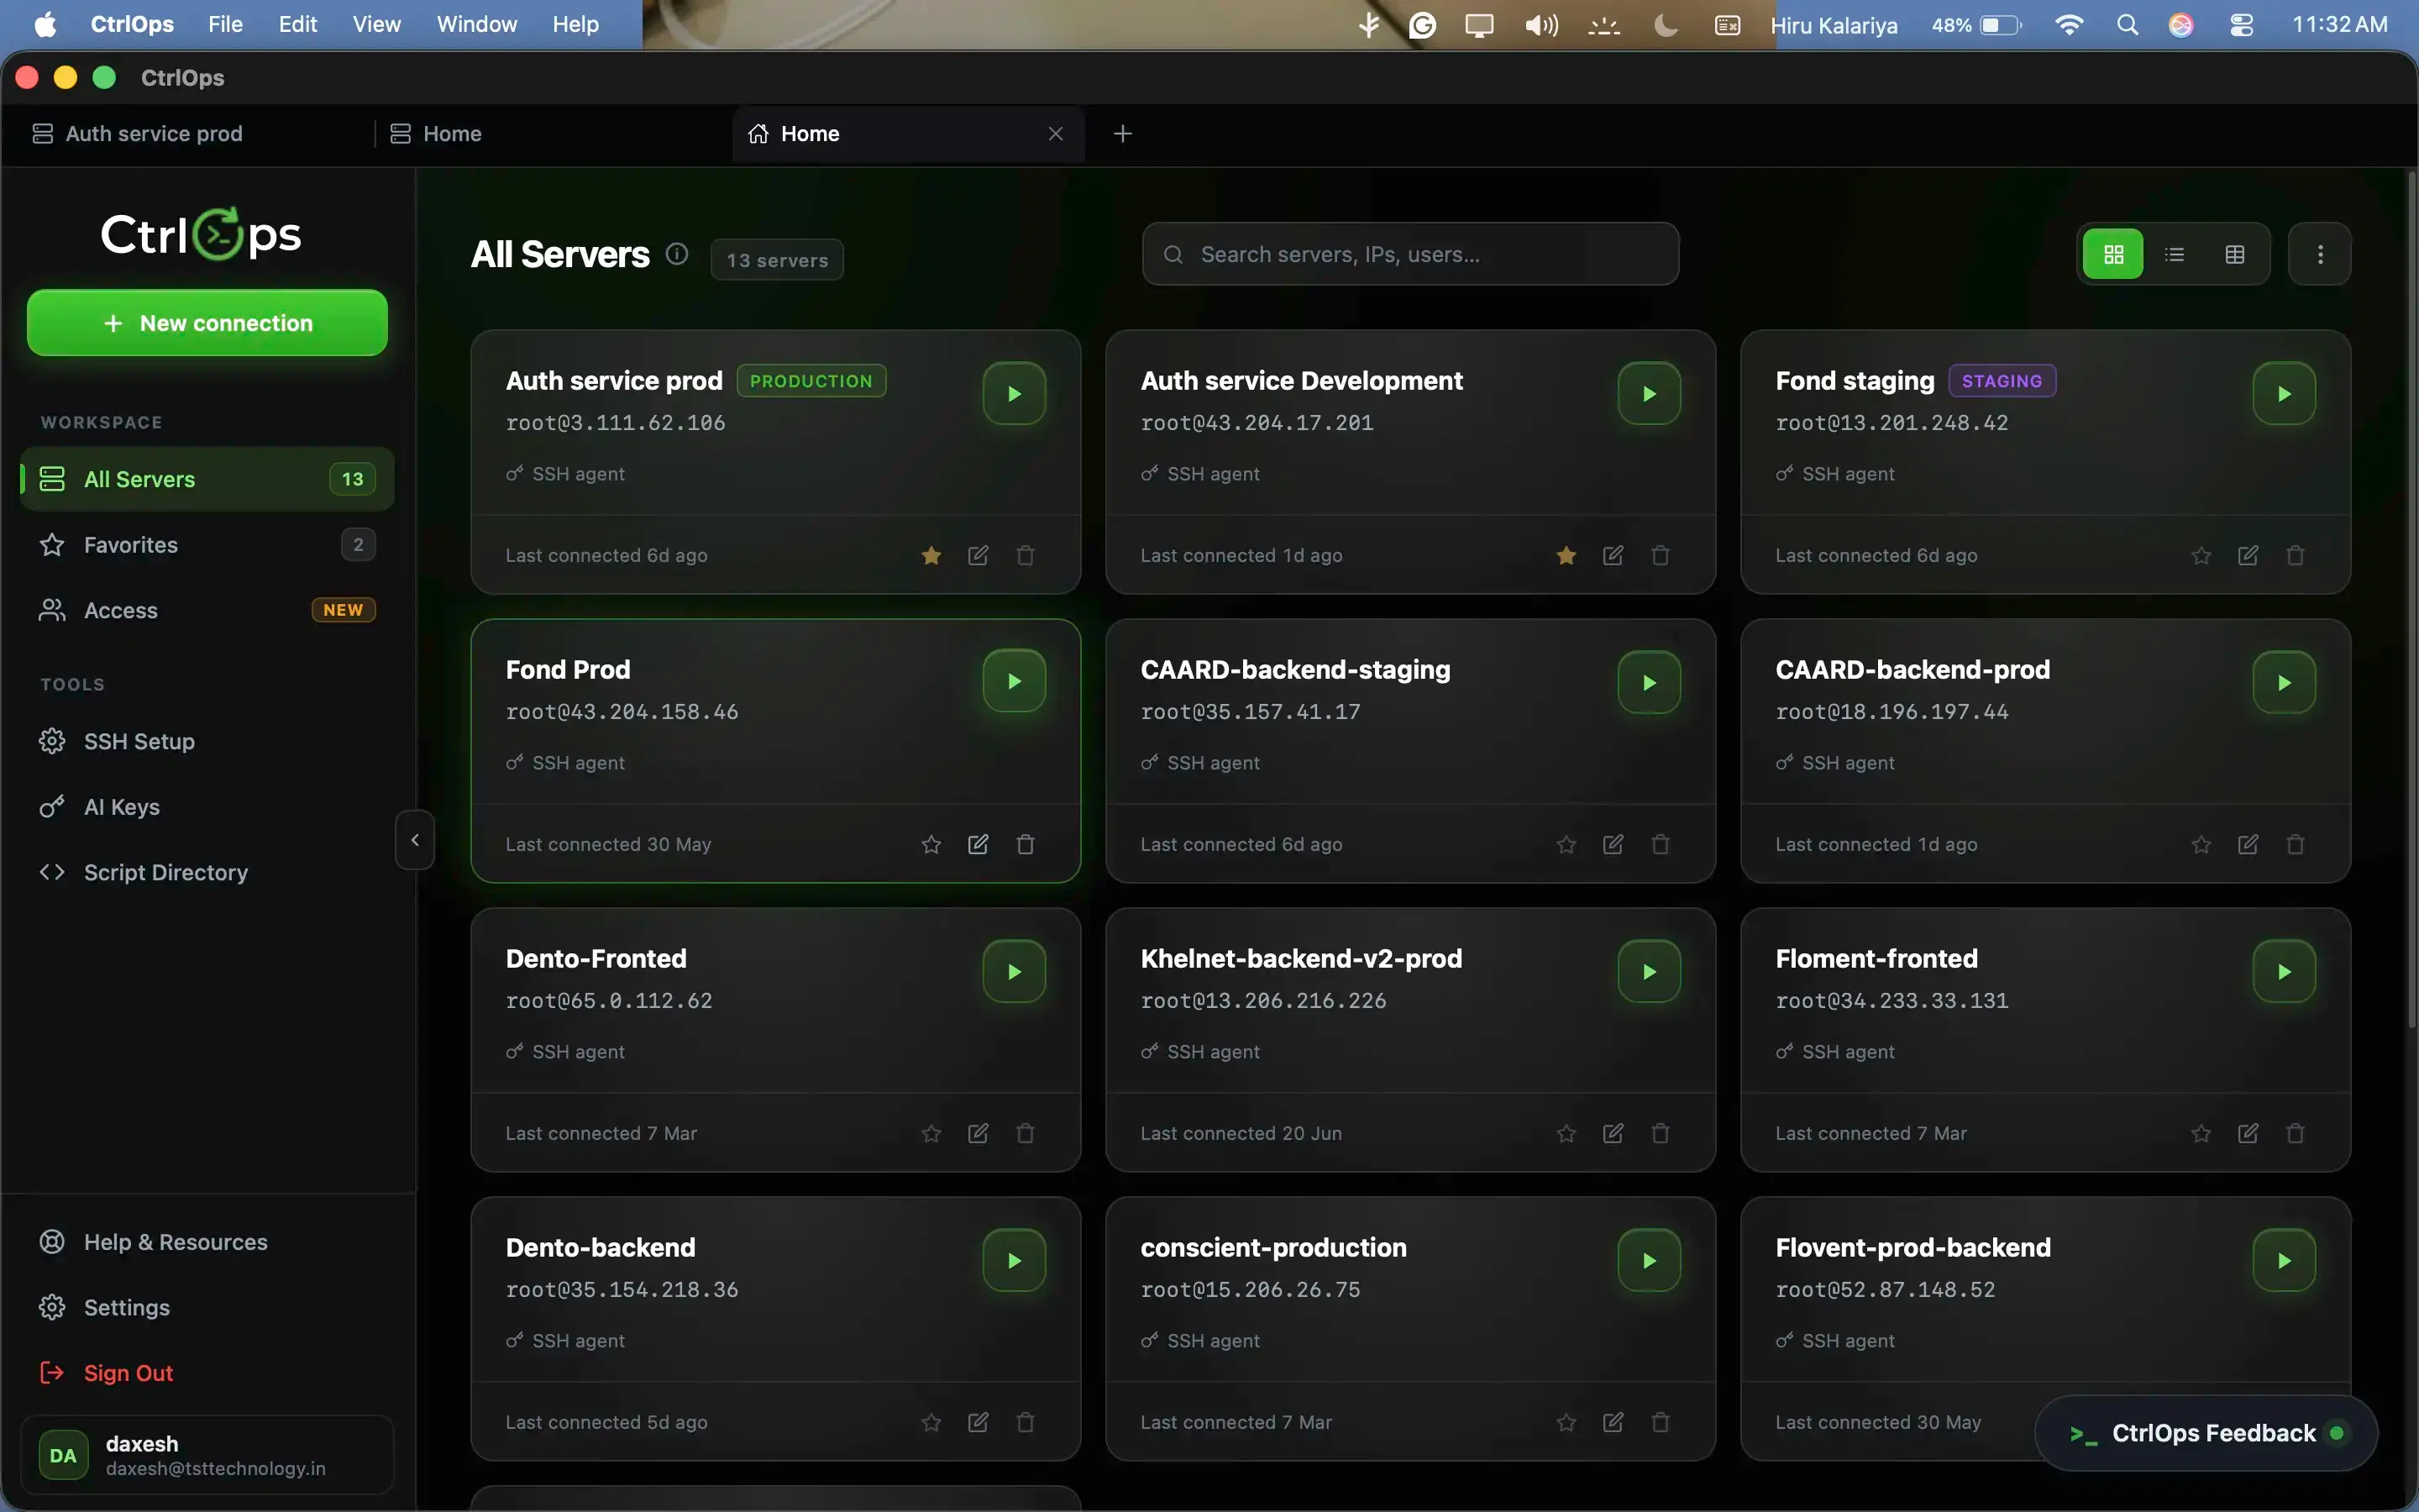Screen dimensions: 2419x1512
Task: Create a New connection
Action: click(x=207, y=323)
